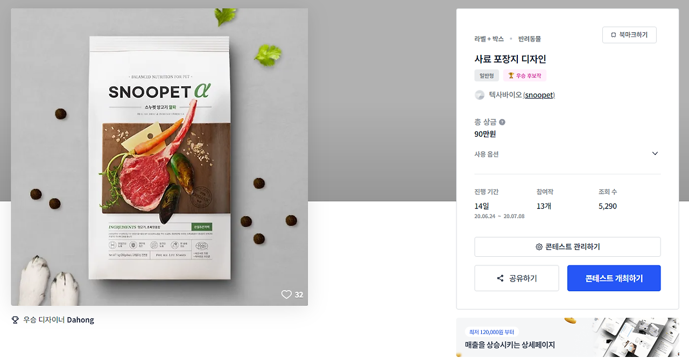689x358 pixels.
Task: Click the 텍사바이오 profile avatar
Action: tap(480, 95)
